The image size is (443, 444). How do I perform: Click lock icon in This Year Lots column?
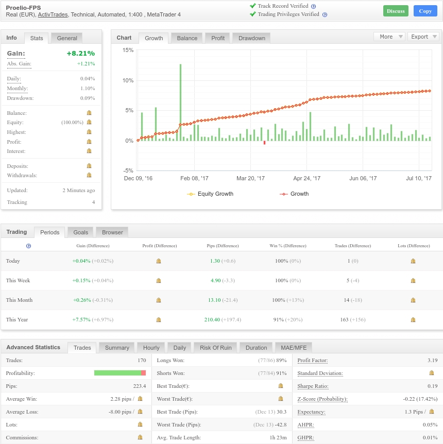click(x=413, y=320)
